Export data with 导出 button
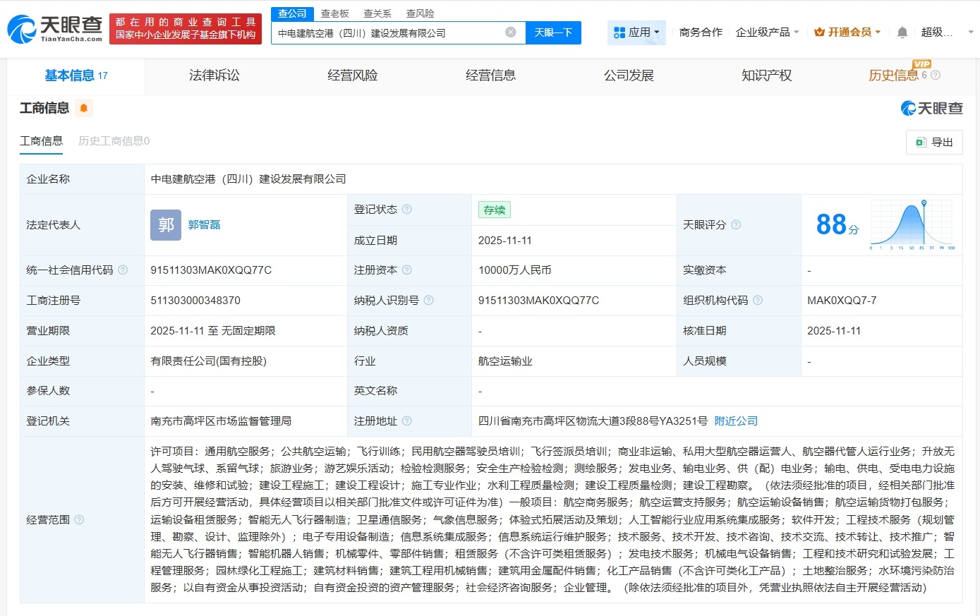Viewport: 980px width, 616px height. 934,143
